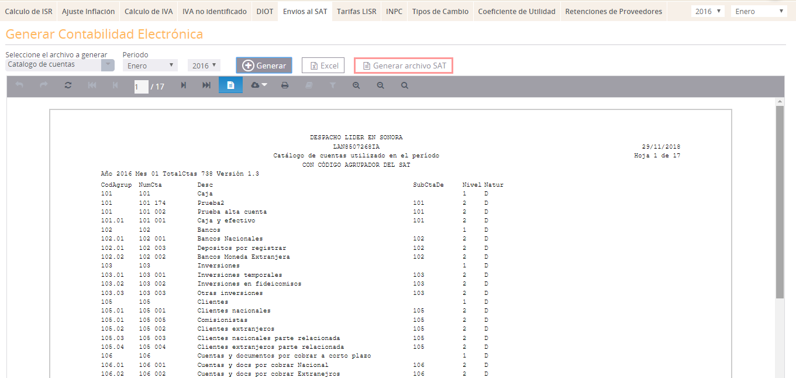This screenshot has height=378, width=796.
Task: Go to next page of report
Action: 183,85
